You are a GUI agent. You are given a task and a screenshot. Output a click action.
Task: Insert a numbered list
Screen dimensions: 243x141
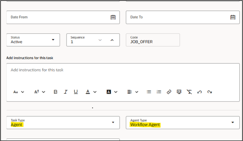159,92
